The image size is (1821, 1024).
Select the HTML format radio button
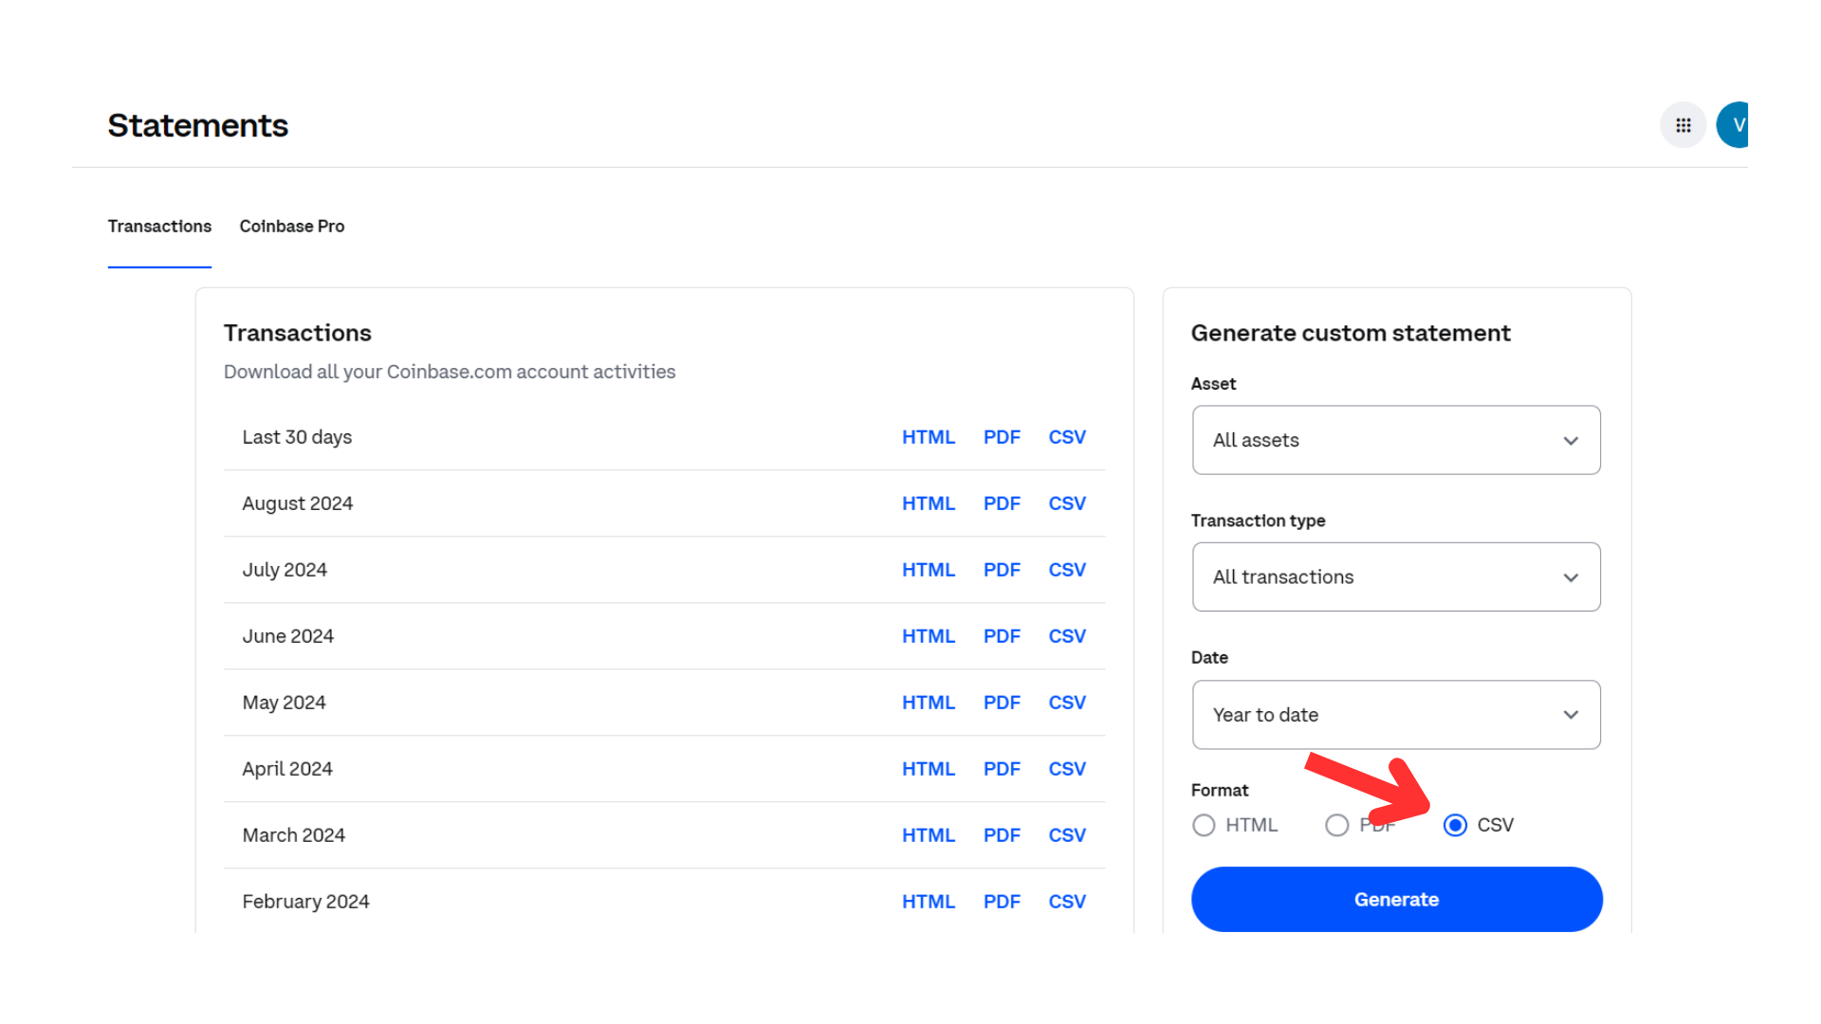coord(1204,825)
